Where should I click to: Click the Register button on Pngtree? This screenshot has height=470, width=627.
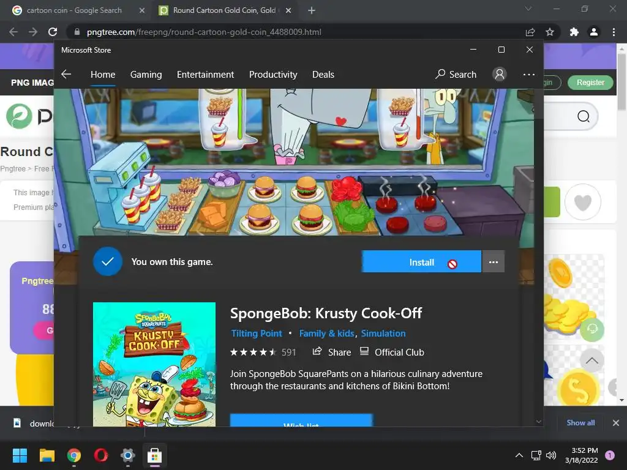[x=590, y=83]
